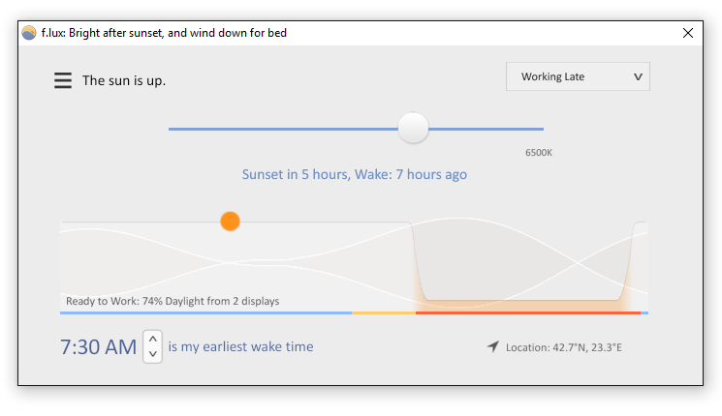Click the orange sun marker on graph
Image resolution: width=722 pixels, height=416 pixels.
coord(231,222)
